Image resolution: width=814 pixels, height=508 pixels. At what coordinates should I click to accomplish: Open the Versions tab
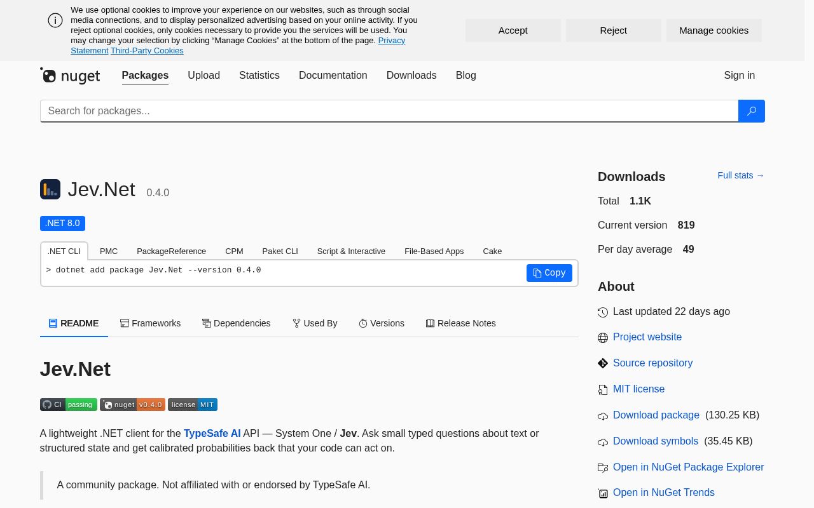click(x=382, y=323)
